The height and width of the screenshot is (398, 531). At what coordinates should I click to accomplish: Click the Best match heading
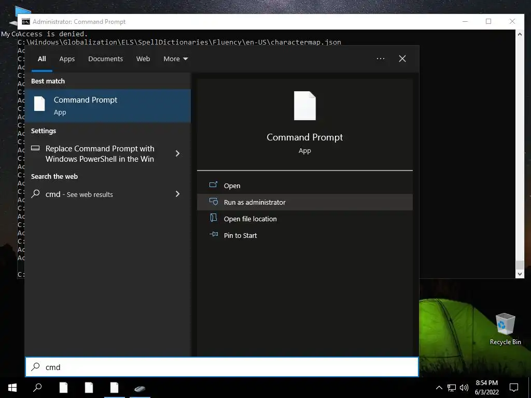click(48, 81)
